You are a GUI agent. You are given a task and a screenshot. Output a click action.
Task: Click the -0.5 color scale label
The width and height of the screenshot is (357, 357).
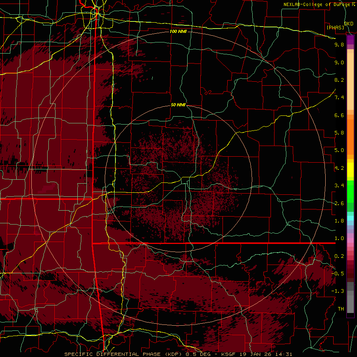338,274
